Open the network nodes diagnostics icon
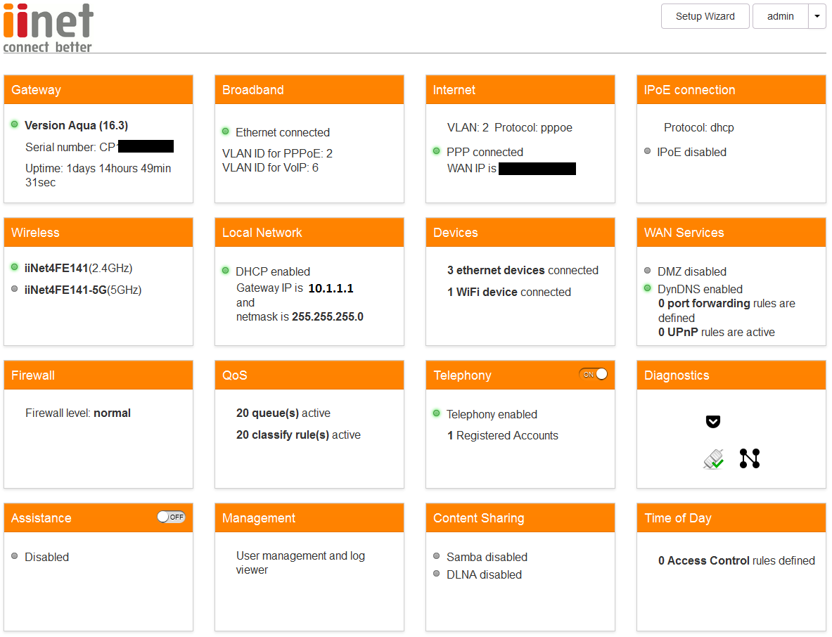This screenshot has height=637, width=832. click(x=750, y=458)
